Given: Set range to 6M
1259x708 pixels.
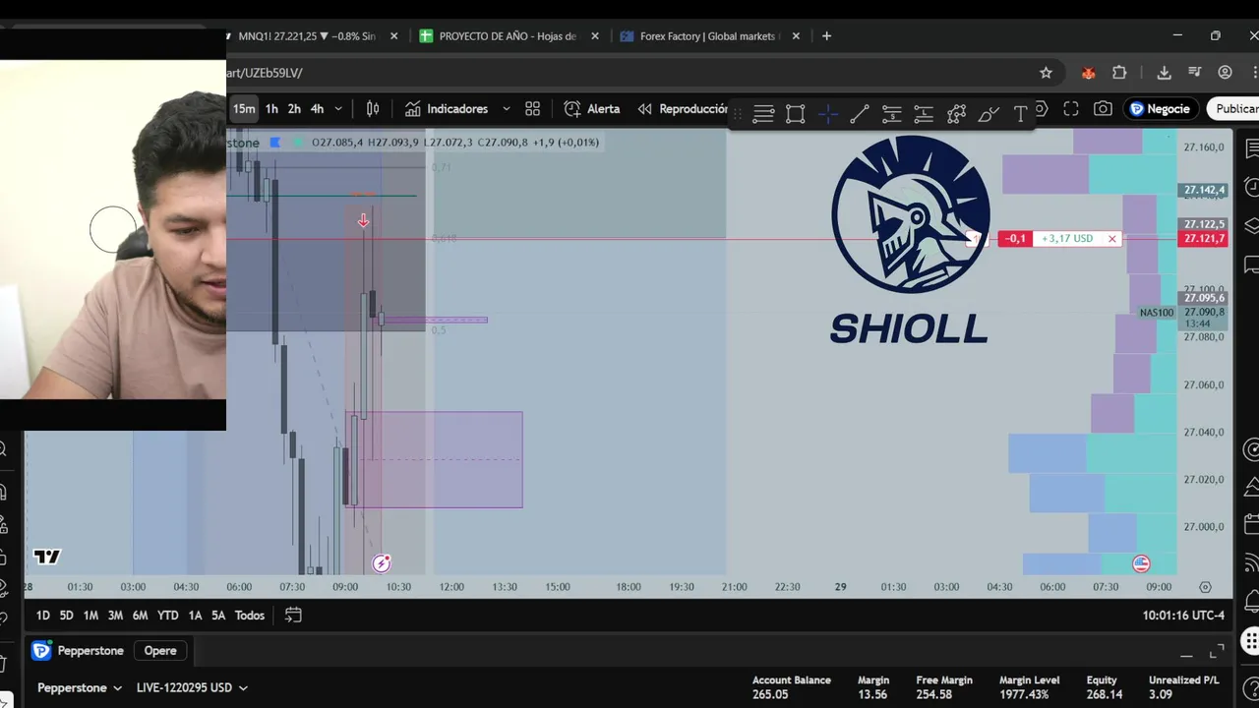Looking at the screenshot, I should point(140,616).
